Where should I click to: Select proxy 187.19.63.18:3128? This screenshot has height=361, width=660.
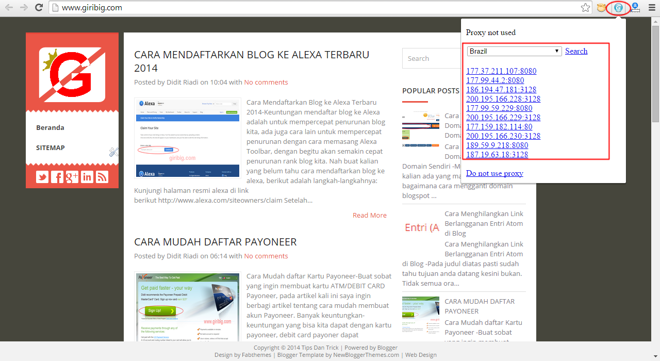[x=497, y=155]
